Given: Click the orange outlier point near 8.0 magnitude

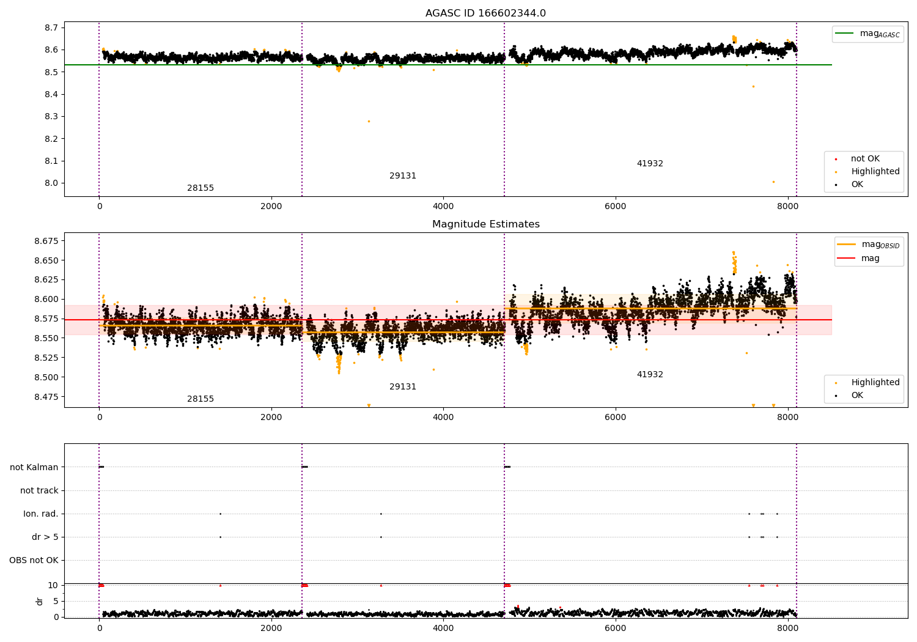Looking at the screenshot, I should (x=773, y=182).
